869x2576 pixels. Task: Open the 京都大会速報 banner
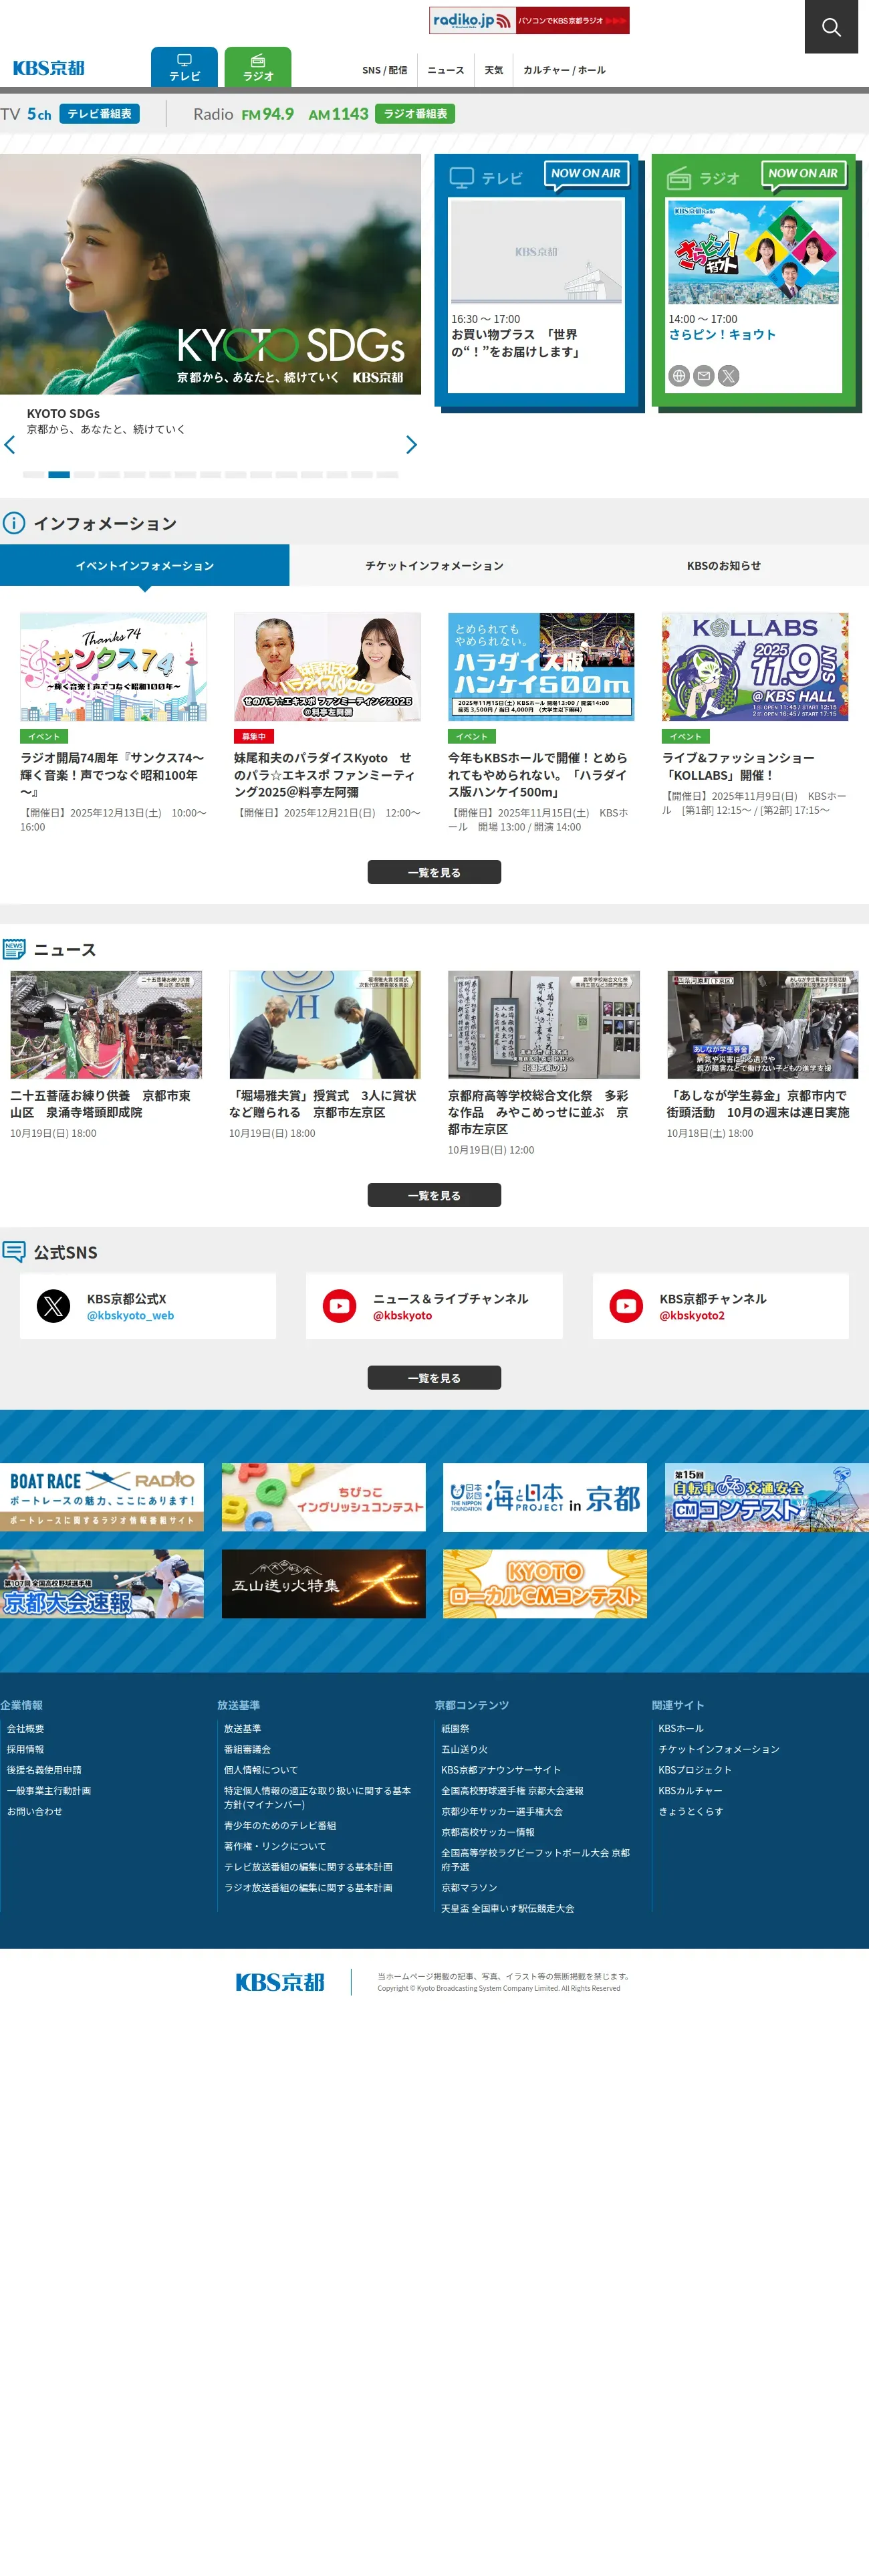coord(102,1584)
